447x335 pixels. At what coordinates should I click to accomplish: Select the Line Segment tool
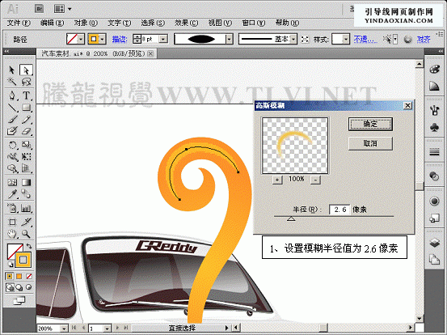click(11, 108)
